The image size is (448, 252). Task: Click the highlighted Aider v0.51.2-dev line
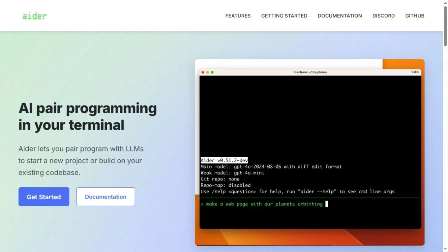pyautogui.click(x=224, y=160)
